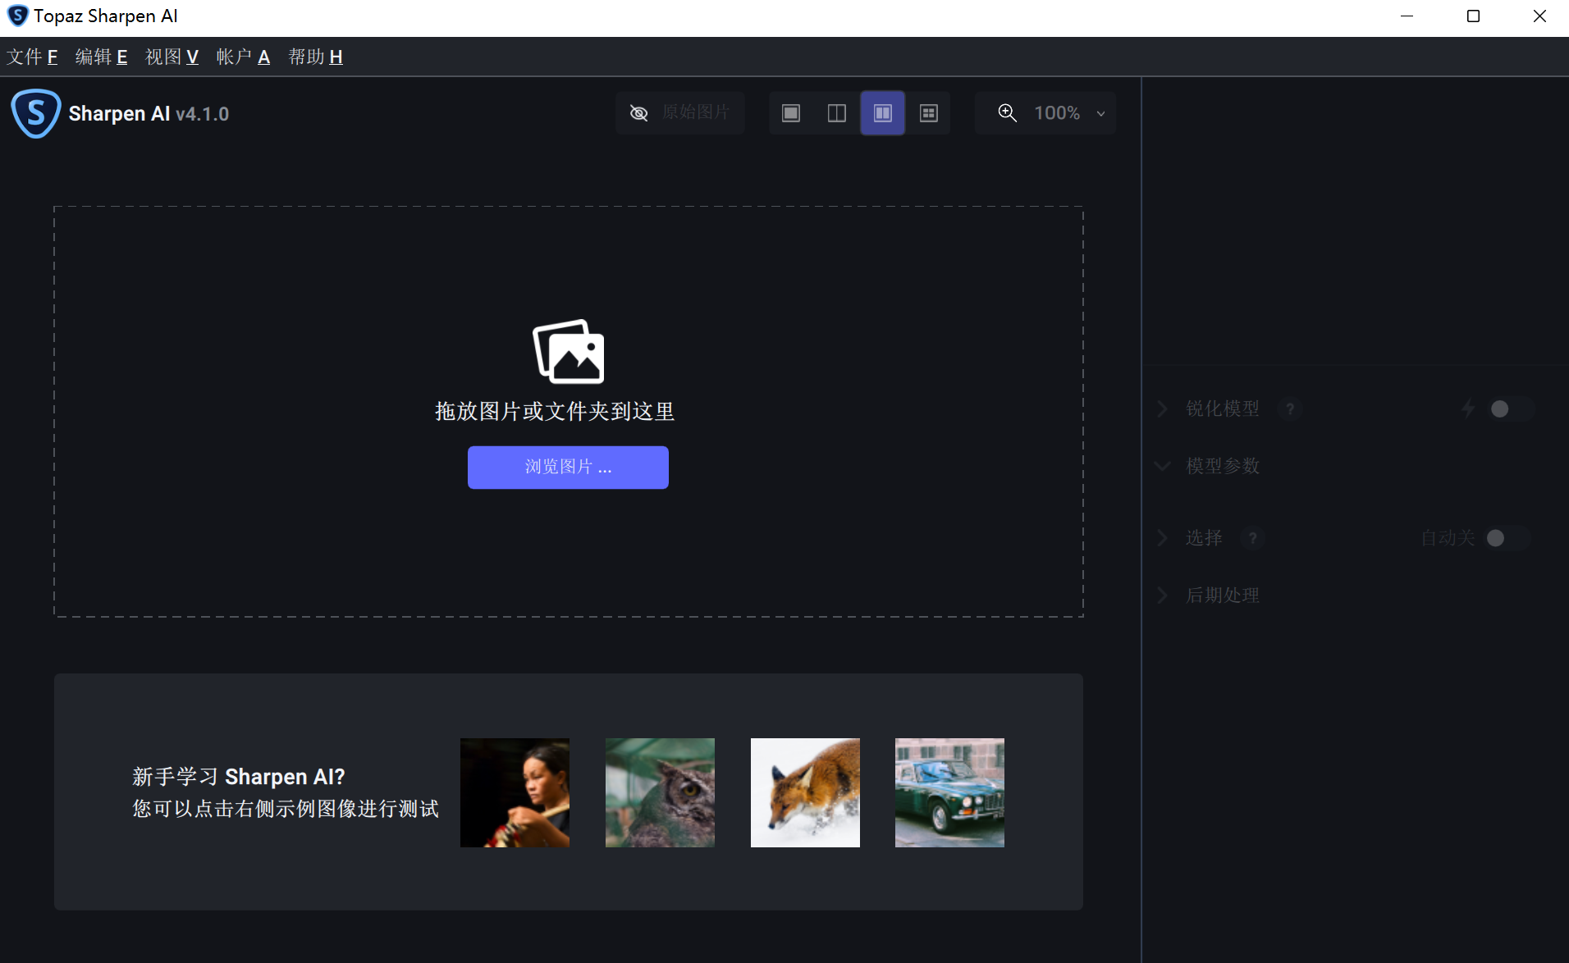Select the single view layout icon

[x=791, y=113]
